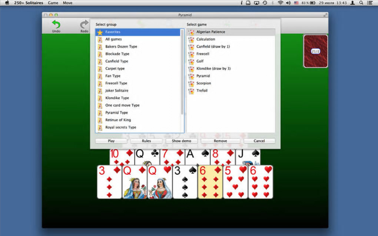378x236 pixels.
Task: Click the Redo arrow icon
Action: point(84,24)
